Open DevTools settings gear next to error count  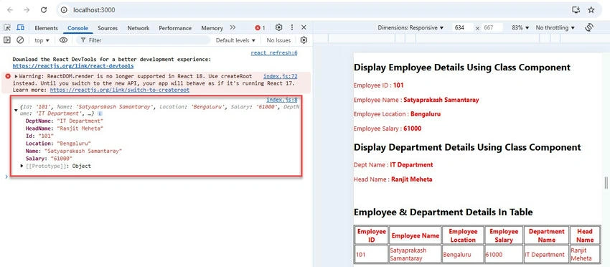(278, 28)
